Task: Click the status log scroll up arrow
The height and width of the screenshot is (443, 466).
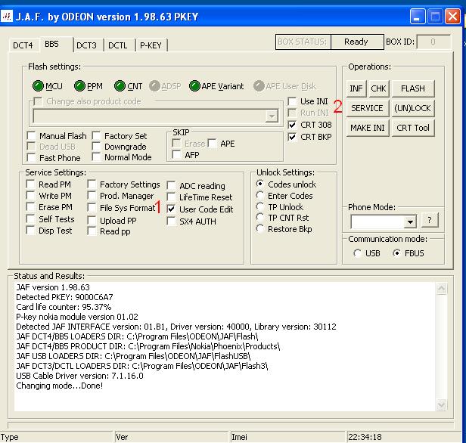Action: [442, 288]
